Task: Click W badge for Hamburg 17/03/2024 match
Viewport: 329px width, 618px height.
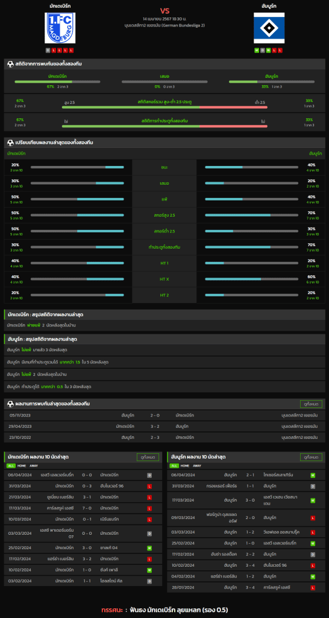Action: [x=313, y=500]
